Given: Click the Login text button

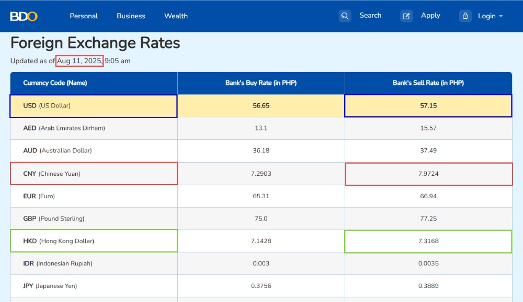Looking at the screenshot, I should click(x=486, y=16).
